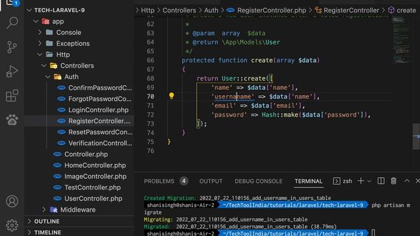Expand the Console folder

40,32
